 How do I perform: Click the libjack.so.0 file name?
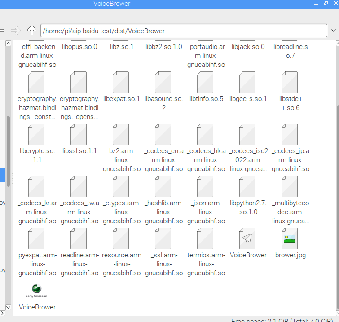coord(248,47)
